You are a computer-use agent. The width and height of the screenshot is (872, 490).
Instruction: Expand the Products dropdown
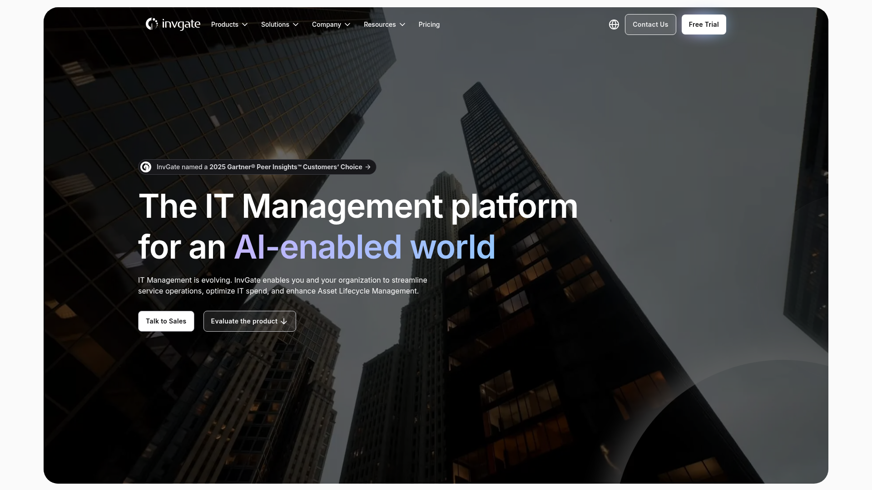tap(229, 24)
